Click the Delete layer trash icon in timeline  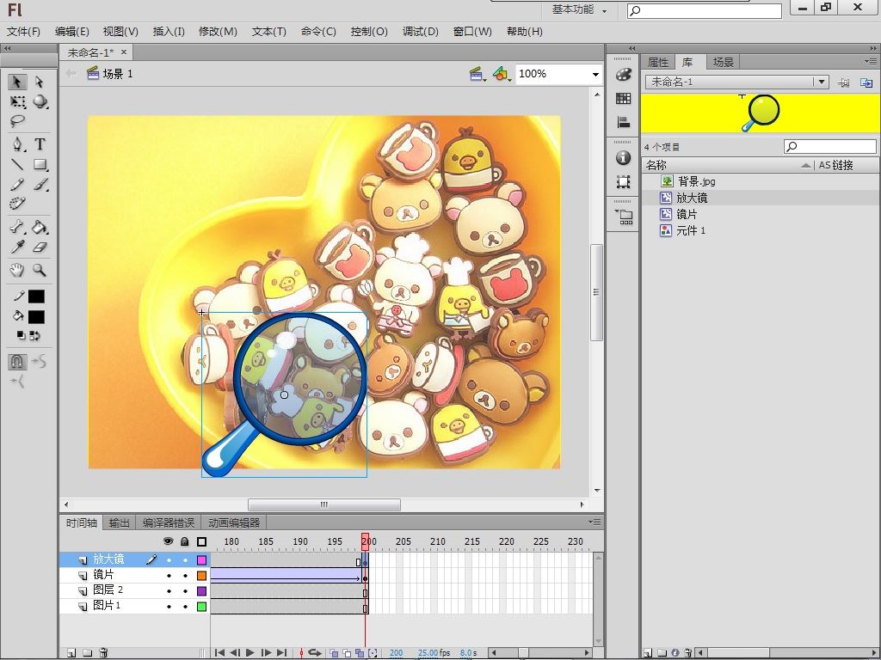[103, 653]
